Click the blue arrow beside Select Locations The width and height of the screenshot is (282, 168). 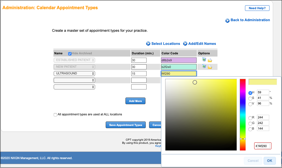[148, 43]
